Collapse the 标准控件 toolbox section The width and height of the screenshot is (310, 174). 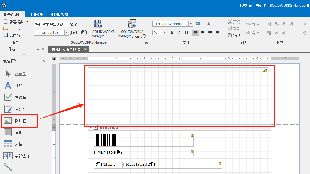43,61
